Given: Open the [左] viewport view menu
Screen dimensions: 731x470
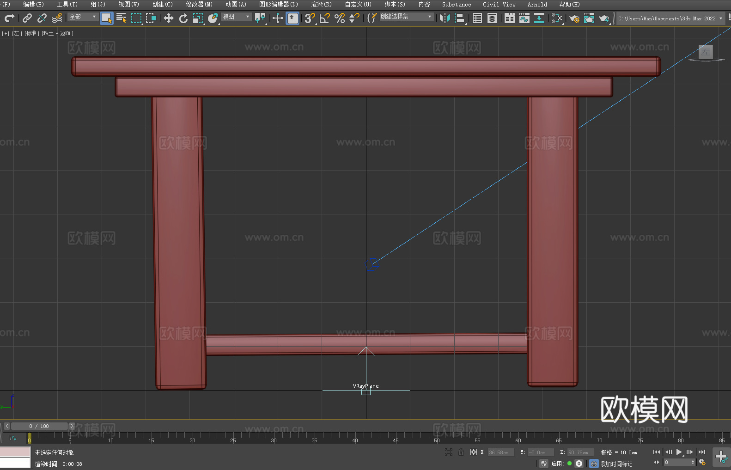Looking at the screenshot, I should [x=16, y=33].
